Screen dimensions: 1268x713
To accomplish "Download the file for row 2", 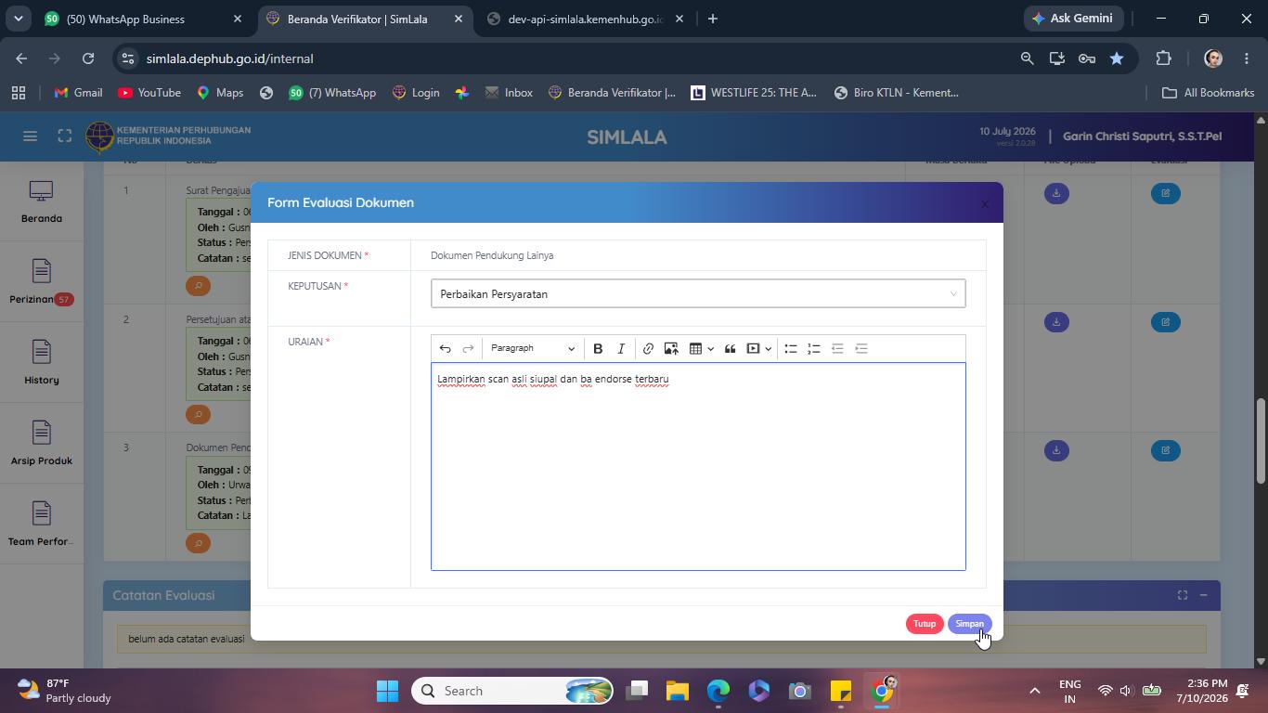I will click(1056, 322).
